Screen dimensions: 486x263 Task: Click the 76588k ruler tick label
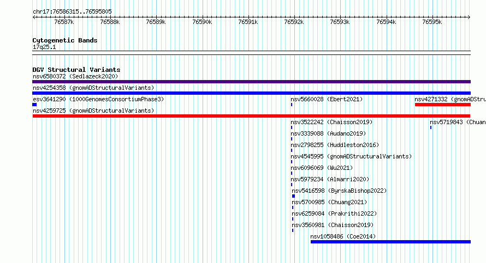click(110, 22)
